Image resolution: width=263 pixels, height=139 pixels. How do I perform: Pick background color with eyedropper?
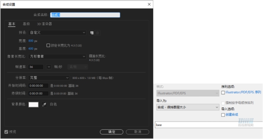click(x=44, y=105)
